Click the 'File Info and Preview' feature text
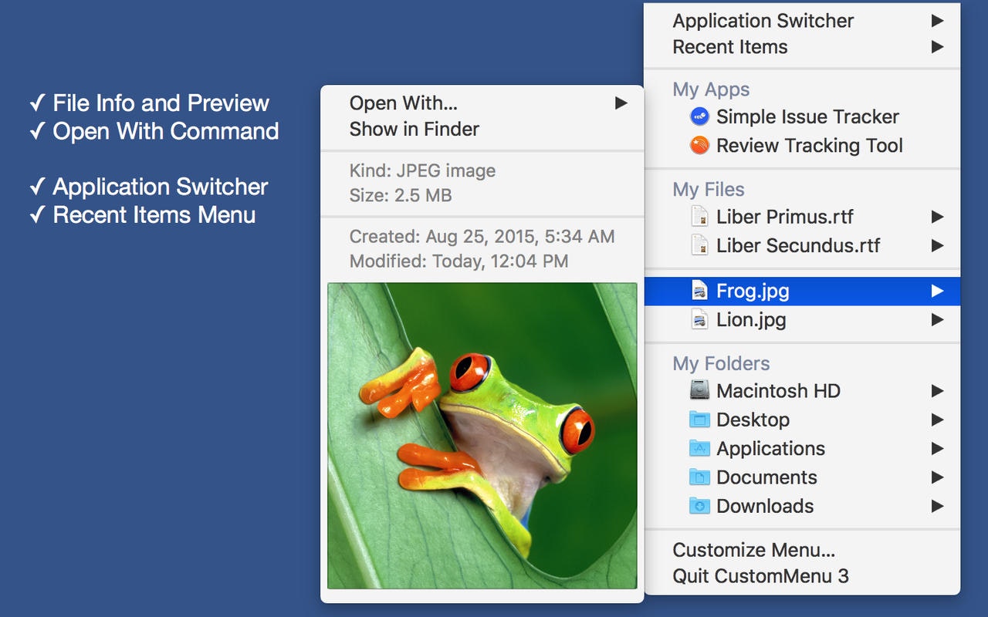The image size is (988, 617). [161, 103]
